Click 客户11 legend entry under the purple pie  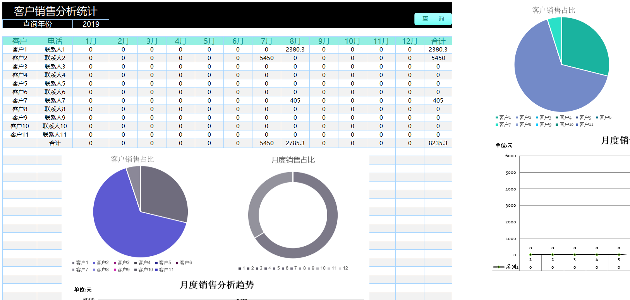pos(165,270)
